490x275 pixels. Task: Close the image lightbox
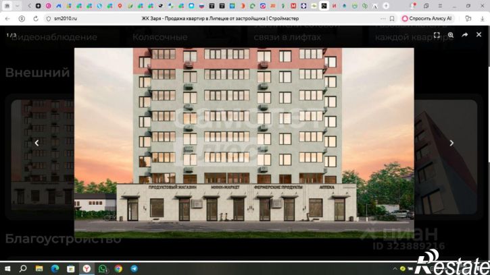[x=479, y=34]
